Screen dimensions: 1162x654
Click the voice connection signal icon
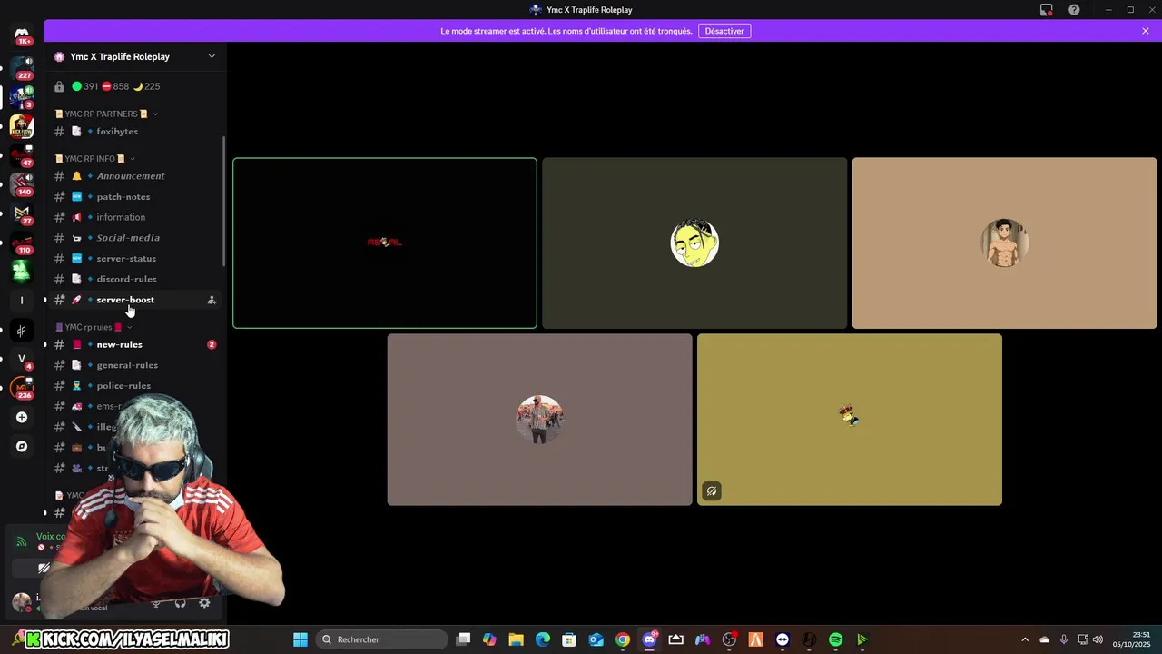21,541
